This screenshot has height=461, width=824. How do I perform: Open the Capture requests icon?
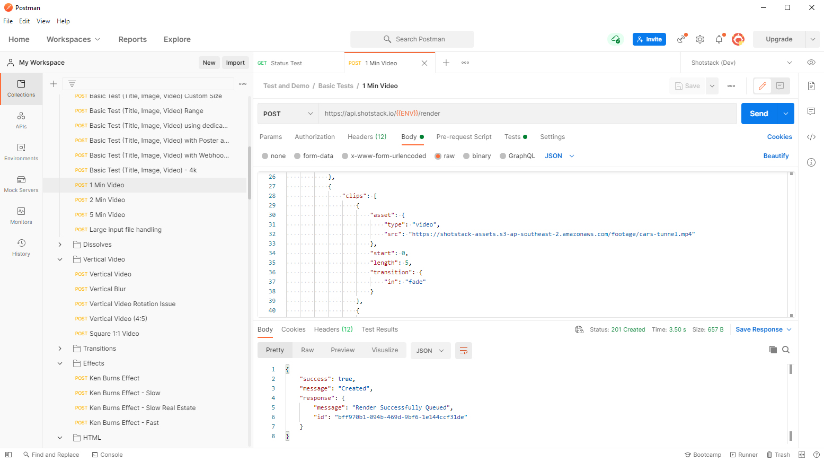click(x=681, y=39)
